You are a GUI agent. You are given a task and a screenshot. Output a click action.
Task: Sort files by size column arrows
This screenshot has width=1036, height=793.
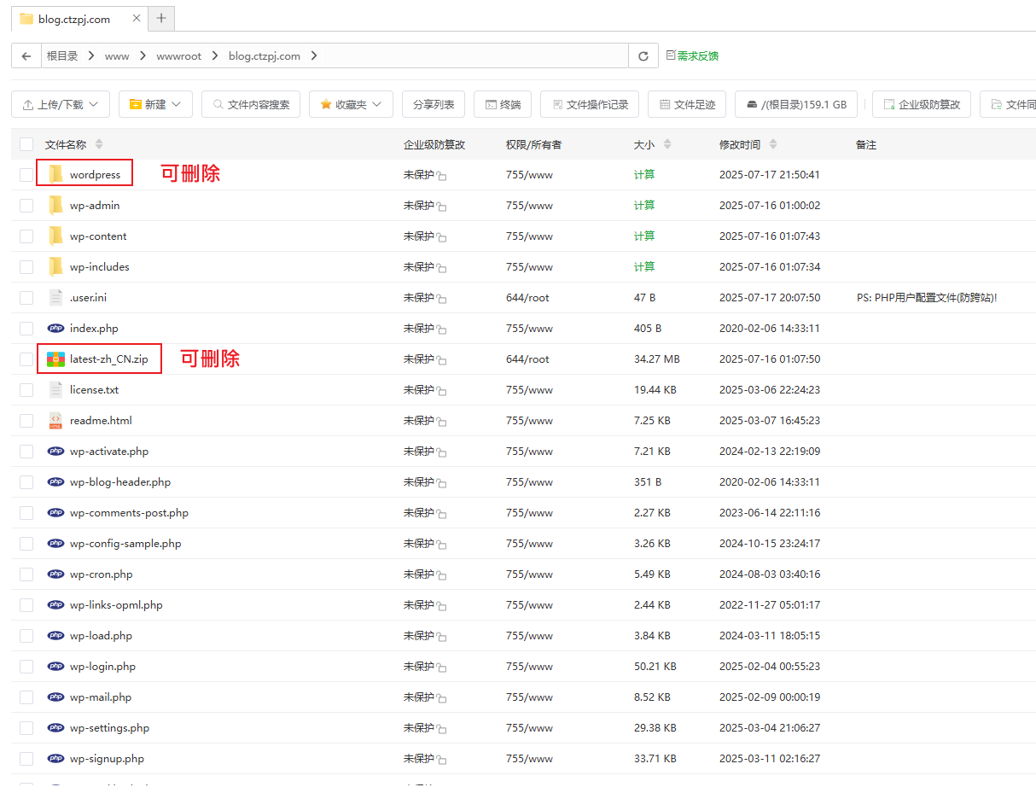(667, 144)
